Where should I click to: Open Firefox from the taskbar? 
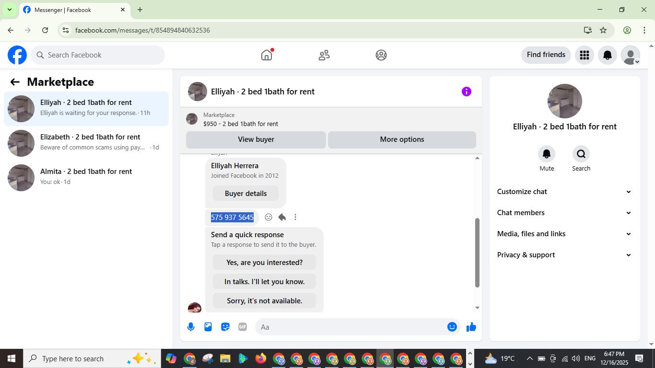[x=261, y=358]
